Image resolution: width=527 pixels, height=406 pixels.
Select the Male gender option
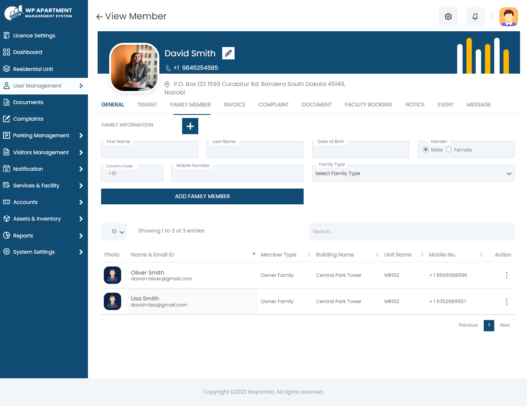pos(426,150)
